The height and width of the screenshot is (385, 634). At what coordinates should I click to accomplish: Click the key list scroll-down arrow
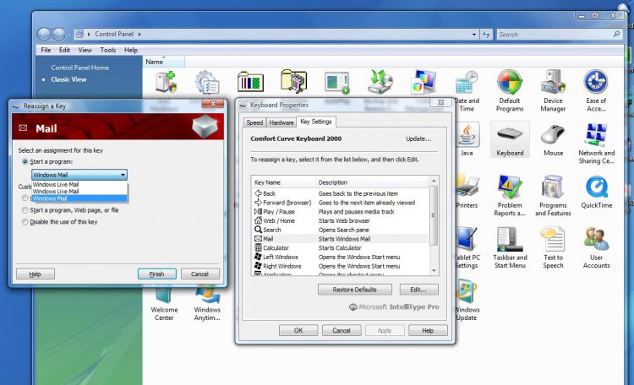pyautogui.click(x=434, y=271)
